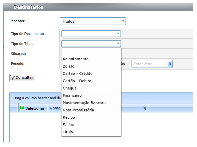This screenshot has width=197, height=147.
Task: Click the Consultar button
Action: pos(22,77)
